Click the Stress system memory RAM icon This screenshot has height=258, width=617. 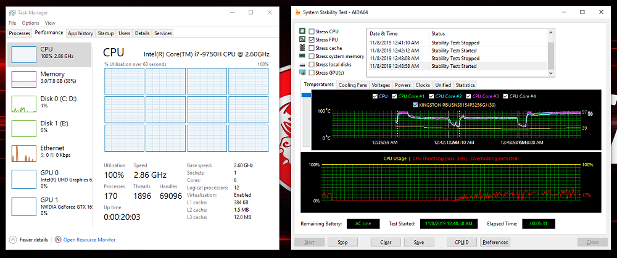point(302,56)
